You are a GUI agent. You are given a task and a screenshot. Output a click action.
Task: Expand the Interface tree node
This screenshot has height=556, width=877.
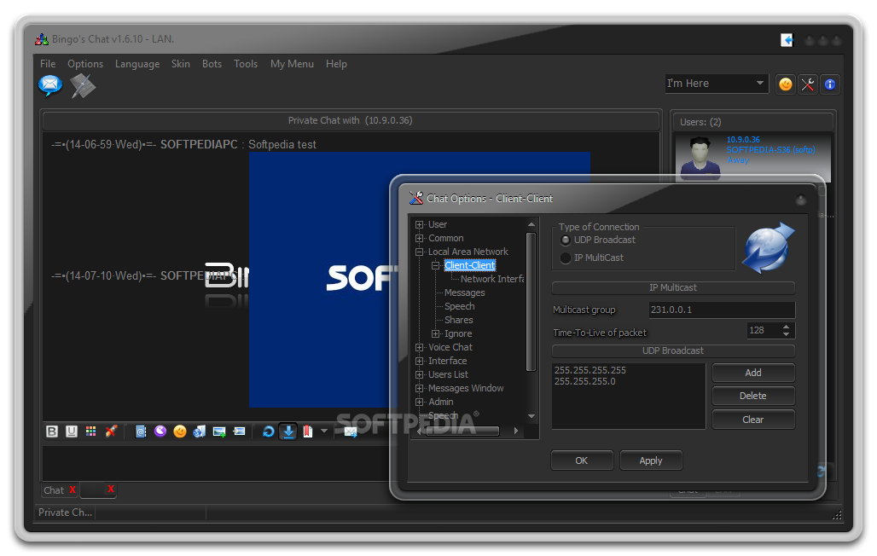point(419,362)
